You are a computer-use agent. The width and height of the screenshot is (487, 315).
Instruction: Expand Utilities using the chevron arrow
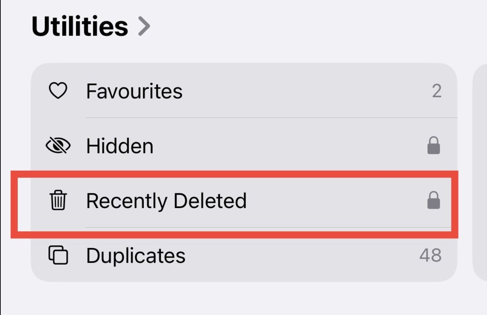click(x=144, y=27)
